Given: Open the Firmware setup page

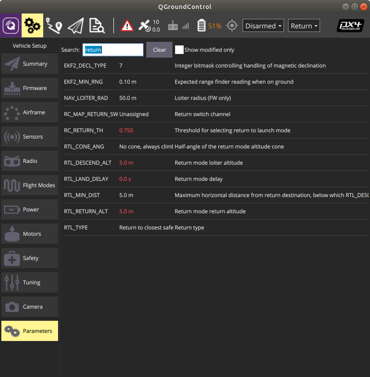Looking at the screenshot, I should [30, 88].
